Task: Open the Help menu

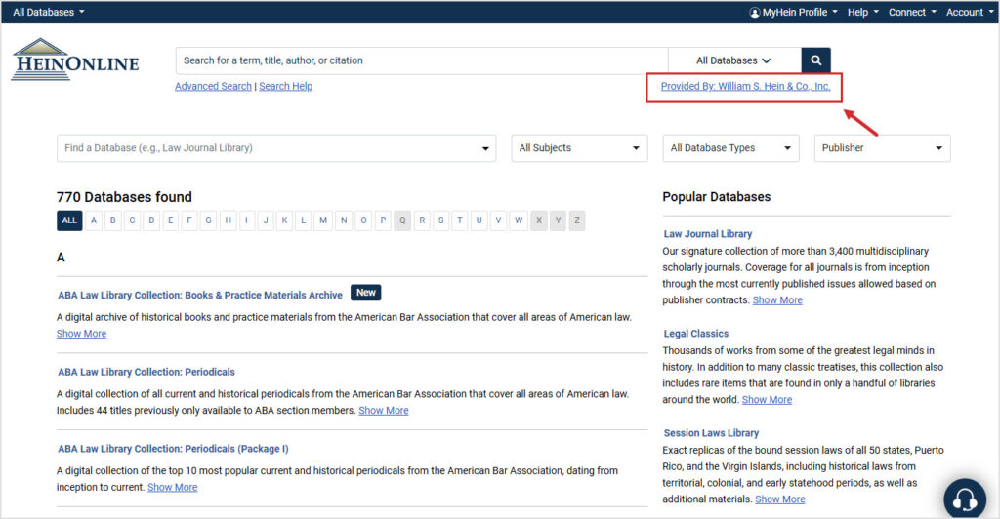Action: coord(863,12)
